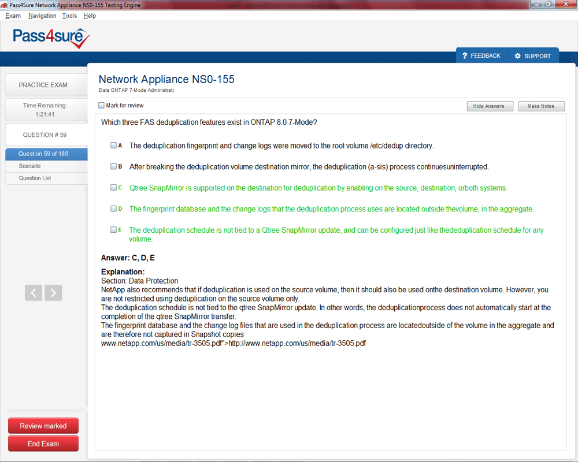
Task: Click option E text about deduplication schedule
Action: 336,234
